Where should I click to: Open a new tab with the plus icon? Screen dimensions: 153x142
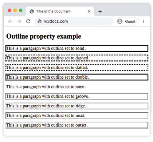pos(100,11)
